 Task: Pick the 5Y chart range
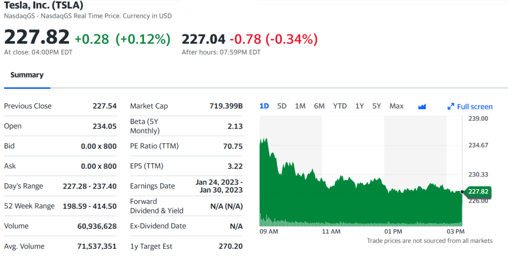[x=376, y=106]
